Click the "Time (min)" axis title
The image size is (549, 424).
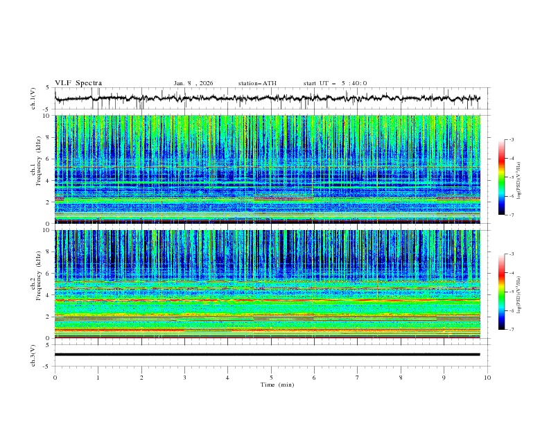pos(277,385)
